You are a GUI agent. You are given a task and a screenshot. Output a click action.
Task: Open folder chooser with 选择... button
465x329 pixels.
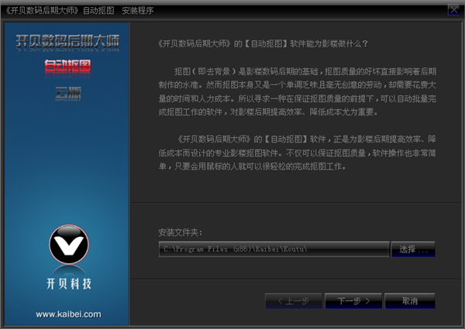point(413,249)
